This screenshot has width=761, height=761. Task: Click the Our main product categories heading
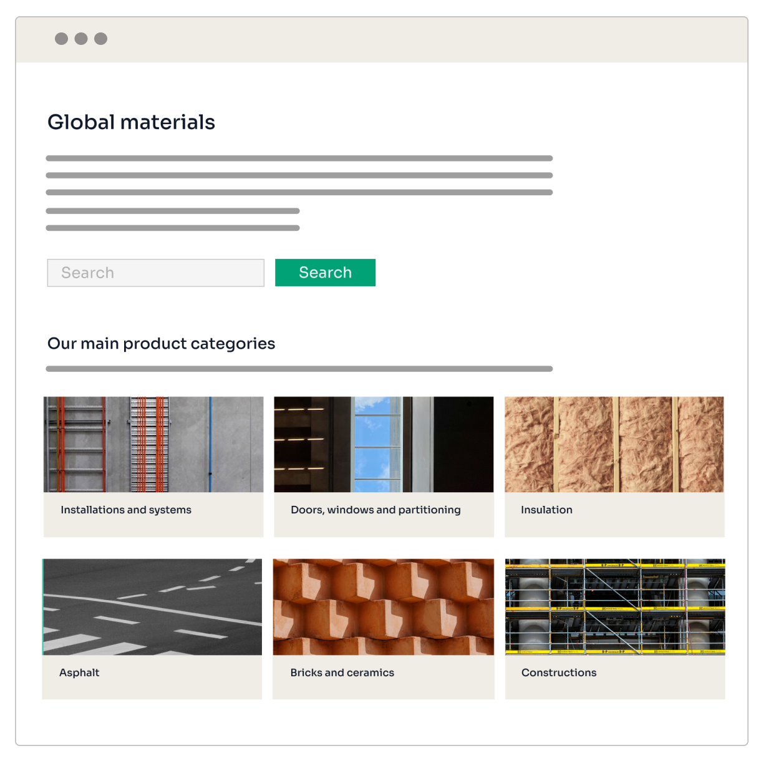click(x=162, y=344)
